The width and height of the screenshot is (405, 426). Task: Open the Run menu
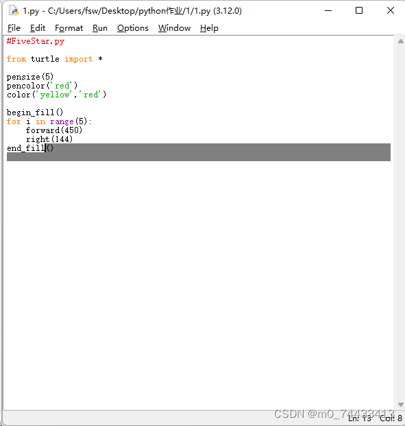click(100, 28)
